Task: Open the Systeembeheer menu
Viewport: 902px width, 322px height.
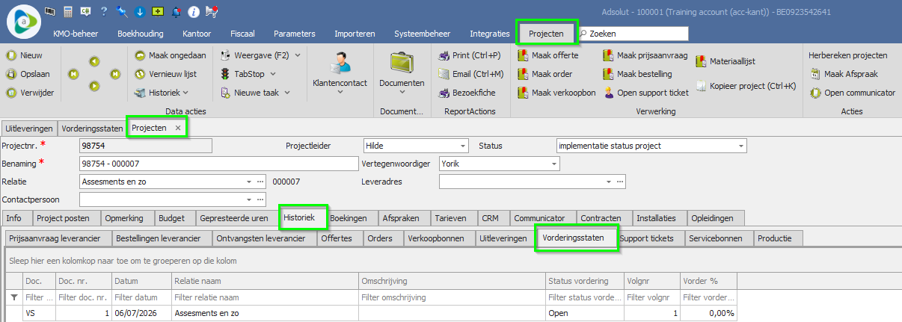Action: click(422, 34)
